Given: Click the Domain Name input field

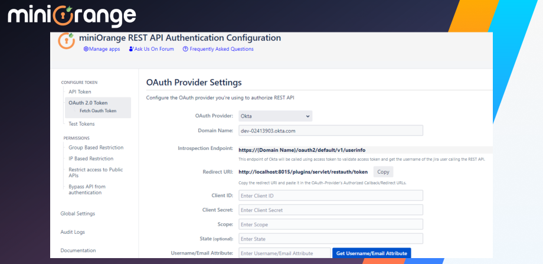Looking at the screenshot, I should pyautogui.click(x=331, y=131).
